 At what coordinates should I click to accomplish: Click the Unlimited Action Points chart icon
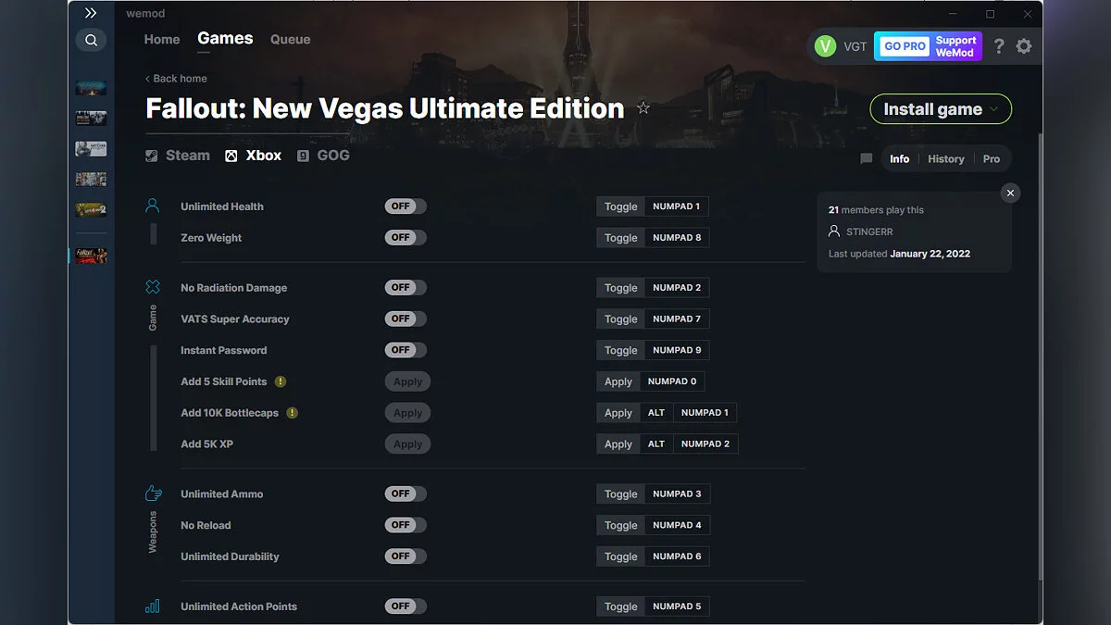coord(153,606)
